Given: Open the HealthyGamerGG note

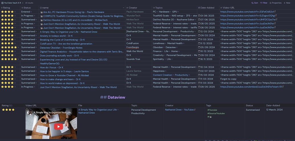Looking at the screenshot, I should click(x=50, y=63).
